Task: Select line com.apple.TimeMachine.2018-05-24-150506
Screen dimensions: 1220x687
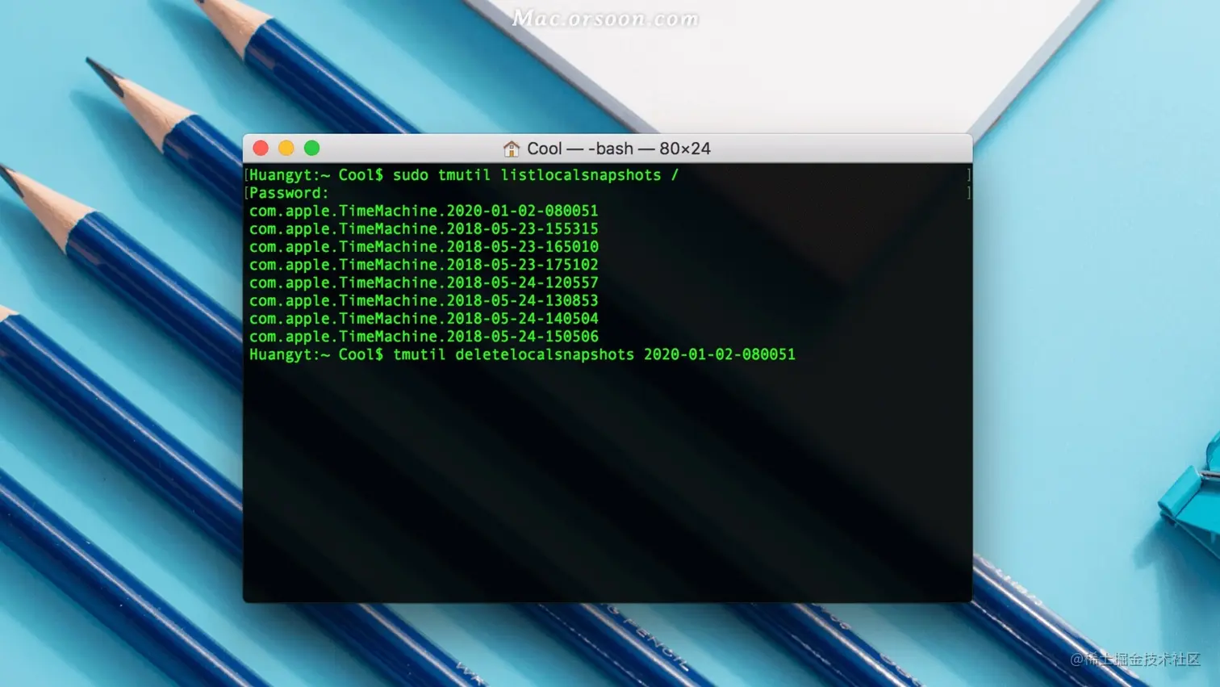Action: click(x=424, y=337)
